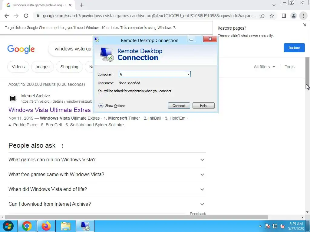Close the Remote Desktop Connection dialog
The width and height of the screenshot is (310, 232).
(x=210, y=39)
